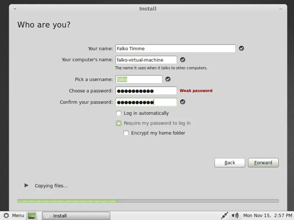Click the checkmark icon beside computer's name field
The height and width of the screenshot is (220, 294).
click(183, 60)
